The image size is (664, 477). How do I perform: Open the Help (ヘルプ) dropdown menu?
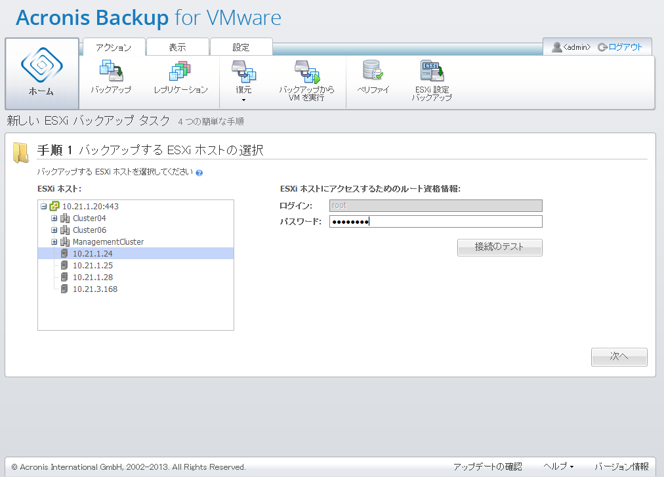pyautogui.click(x=558, y=467)
